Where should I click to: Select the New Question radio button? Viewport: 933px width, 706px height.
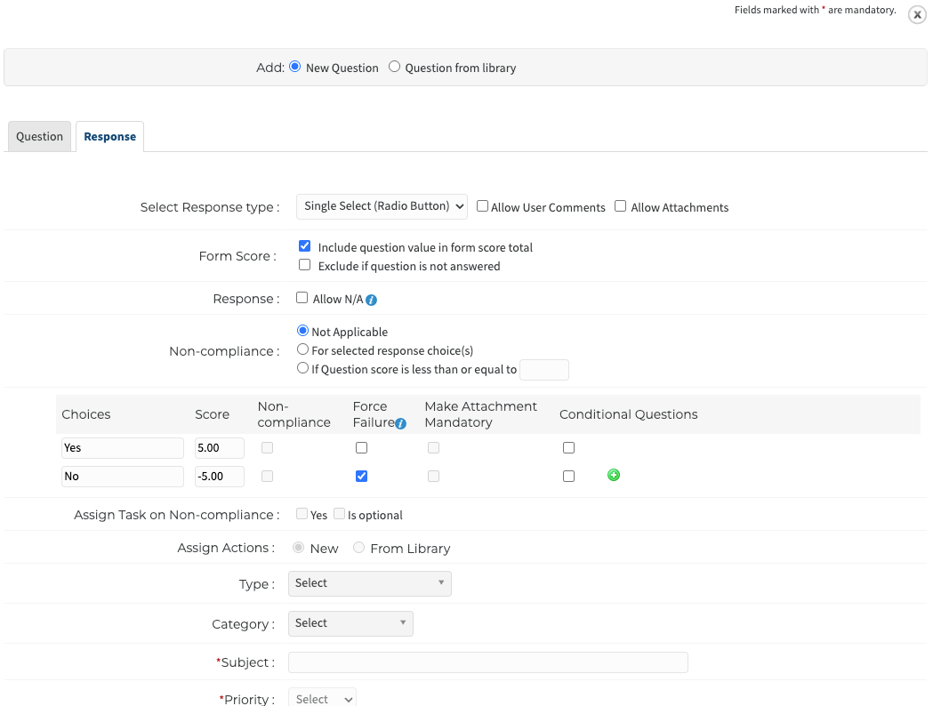[294, 67]
